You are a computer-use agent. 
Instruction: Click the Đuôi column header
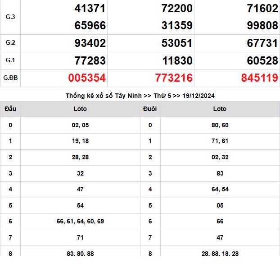point(150,109)
